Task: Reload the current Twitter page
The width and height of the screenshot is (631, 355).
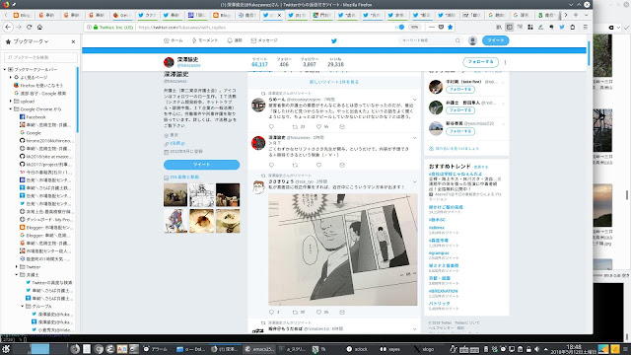Action: click(29, 27)
